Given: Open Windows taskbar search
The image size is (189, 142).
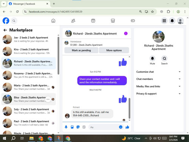Looking at the screenshot, I should click(x=13, y=138).
